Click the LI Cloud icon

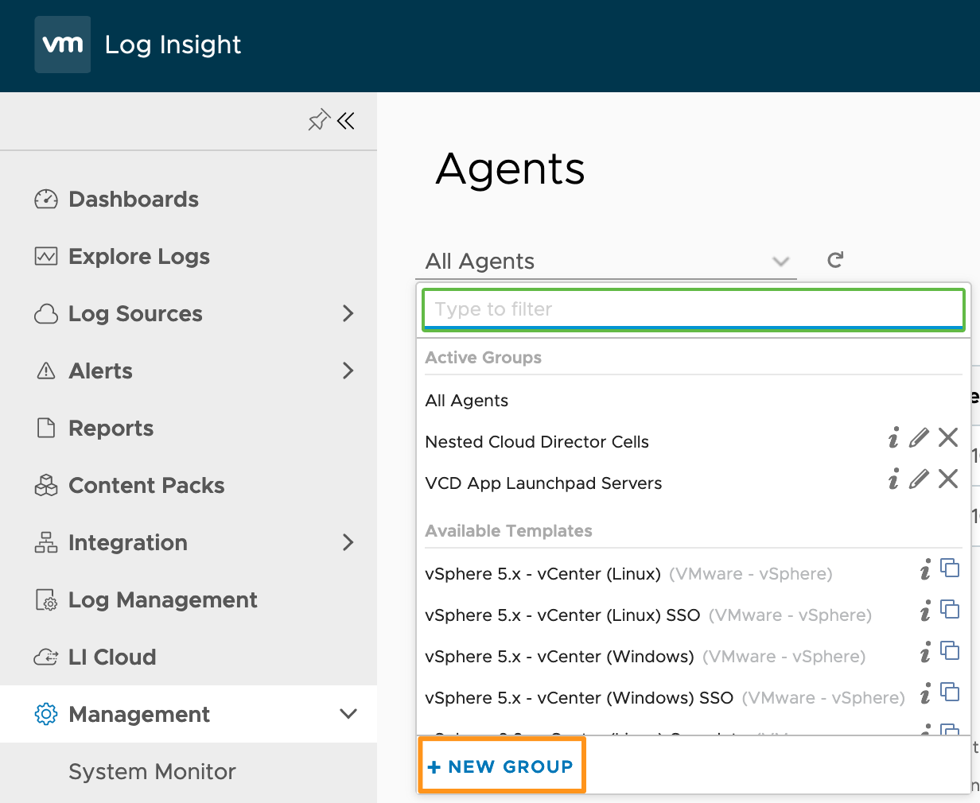coord(46,657)
